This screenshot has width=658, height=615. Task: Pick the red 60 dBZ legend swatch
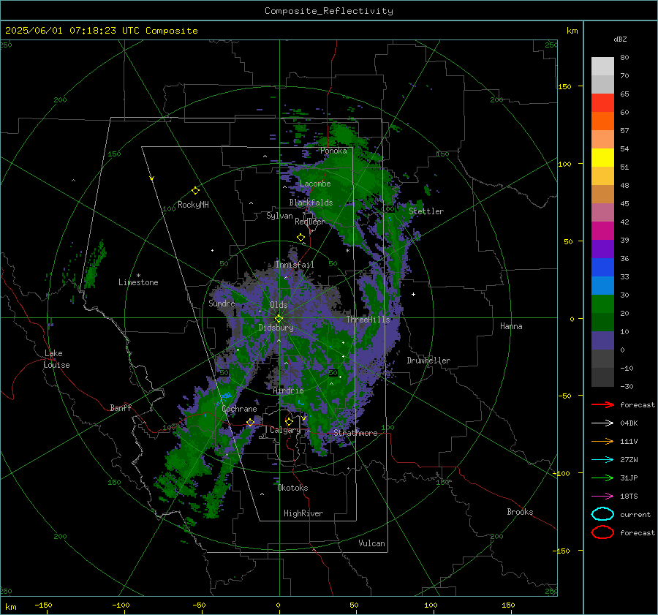[602, 103]
